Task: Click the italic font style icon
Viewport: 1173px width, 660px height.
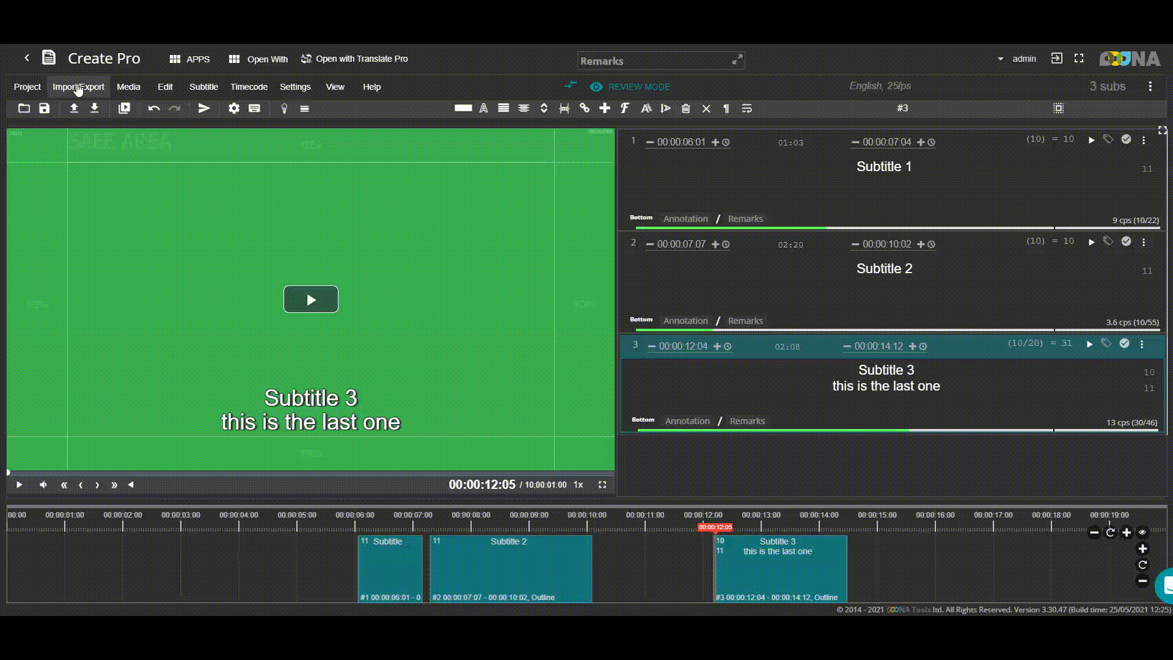Action: 625,108
